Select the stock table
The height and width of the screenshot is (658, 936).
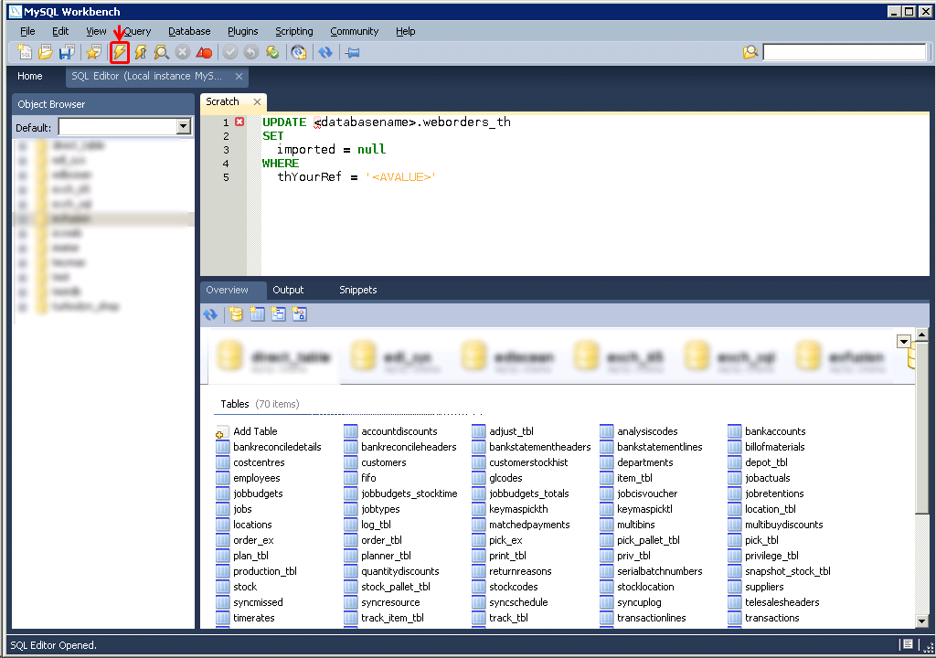coord(237,587)
